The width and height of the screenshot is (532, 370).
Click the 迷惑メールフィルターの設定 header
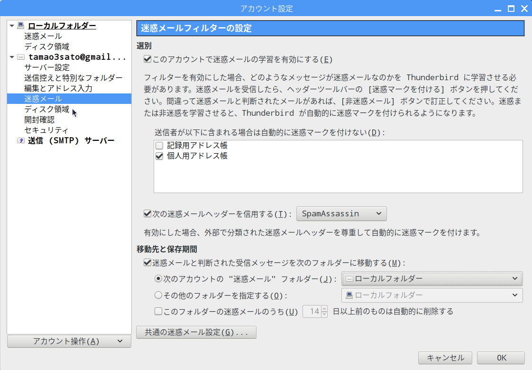point(330,28)
